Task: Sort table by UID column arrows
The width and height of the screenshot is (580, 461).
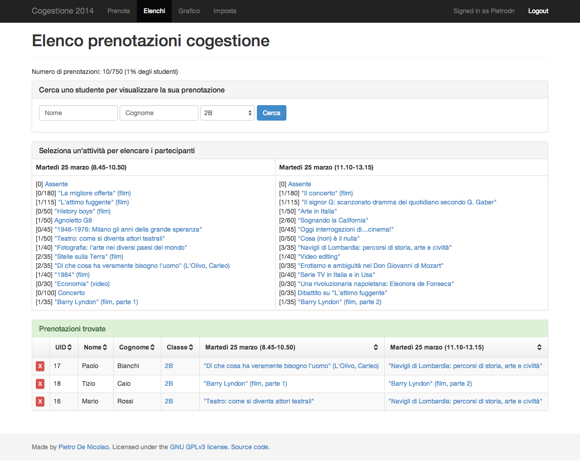Action: (69, 347)
